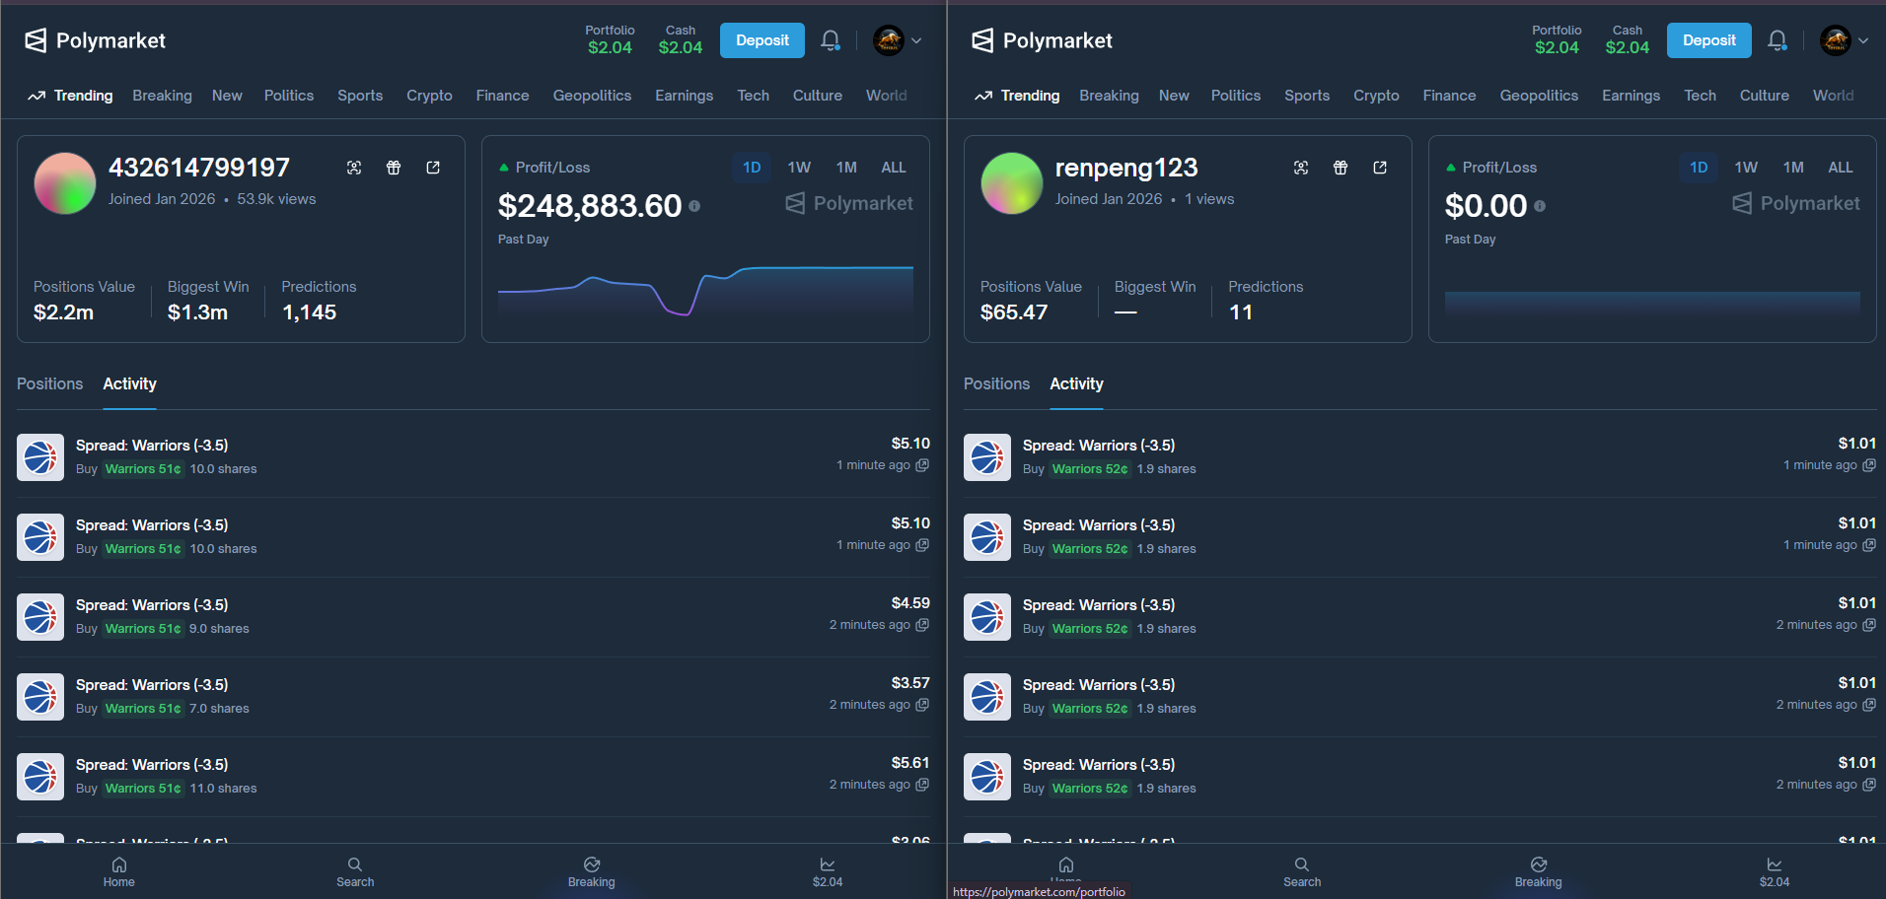This screenshot has height=899, width=1886.
Task: Click Search icon in right window bottom bar
Action: pos(1302,864)
